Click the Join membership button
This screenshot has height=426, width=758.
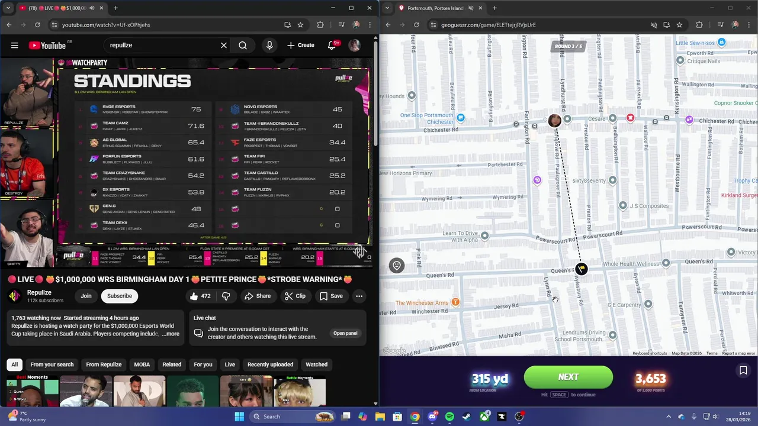coord(86,296)
